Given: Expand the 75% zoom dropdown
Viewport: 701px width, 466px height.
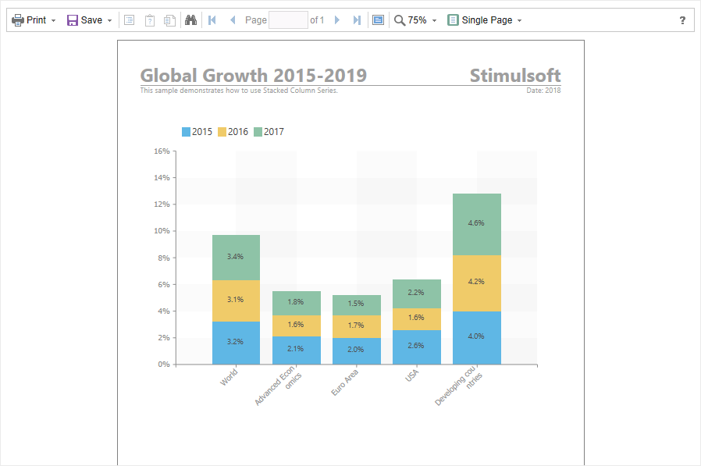Looking at the screenshot, I should (x=415, y=20).
